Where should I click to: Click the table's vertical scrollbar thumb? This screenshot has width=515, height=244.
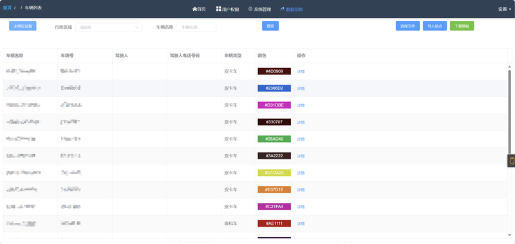coord(510,111)
